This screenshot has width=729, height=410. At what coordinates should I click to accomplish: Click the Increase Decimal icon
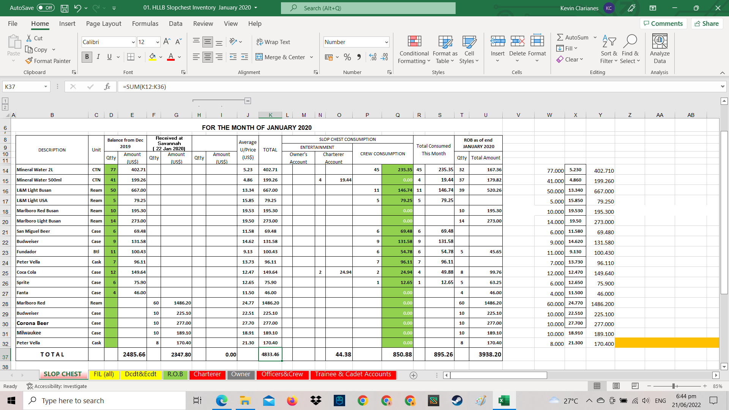[x=373, y=57]
